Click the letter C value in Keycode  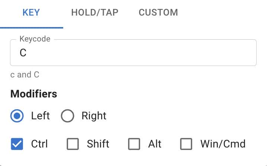click(23, 53)
